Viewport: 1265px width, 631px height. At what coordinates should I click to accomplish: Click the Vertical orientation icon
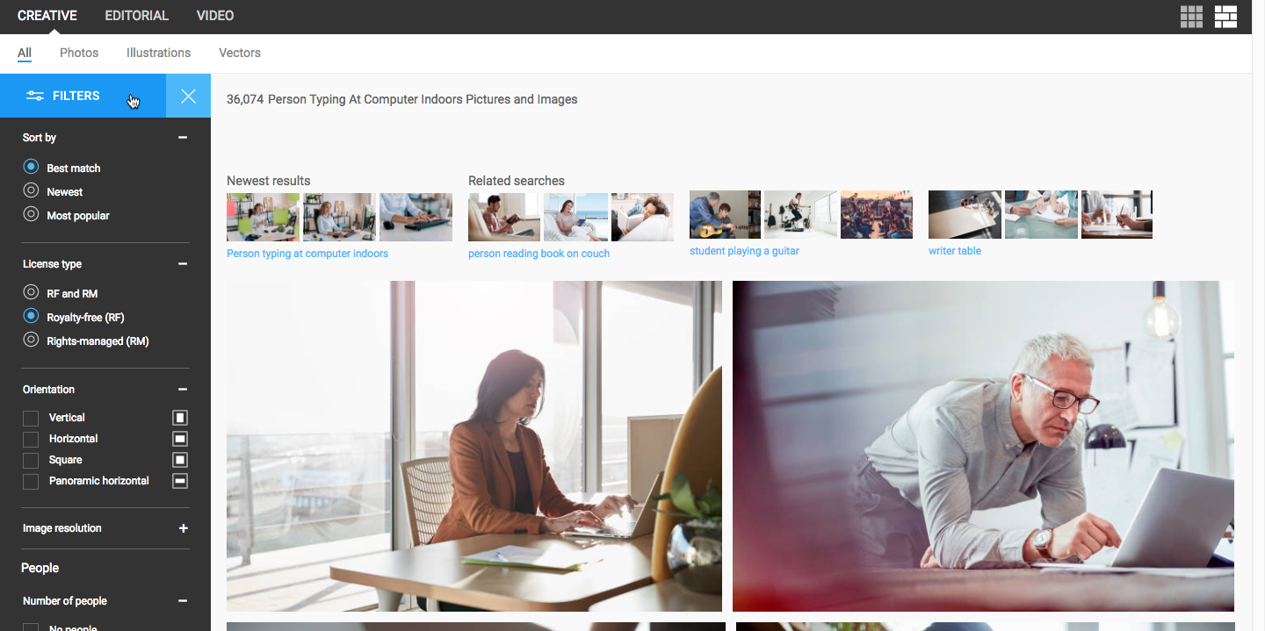180,418
